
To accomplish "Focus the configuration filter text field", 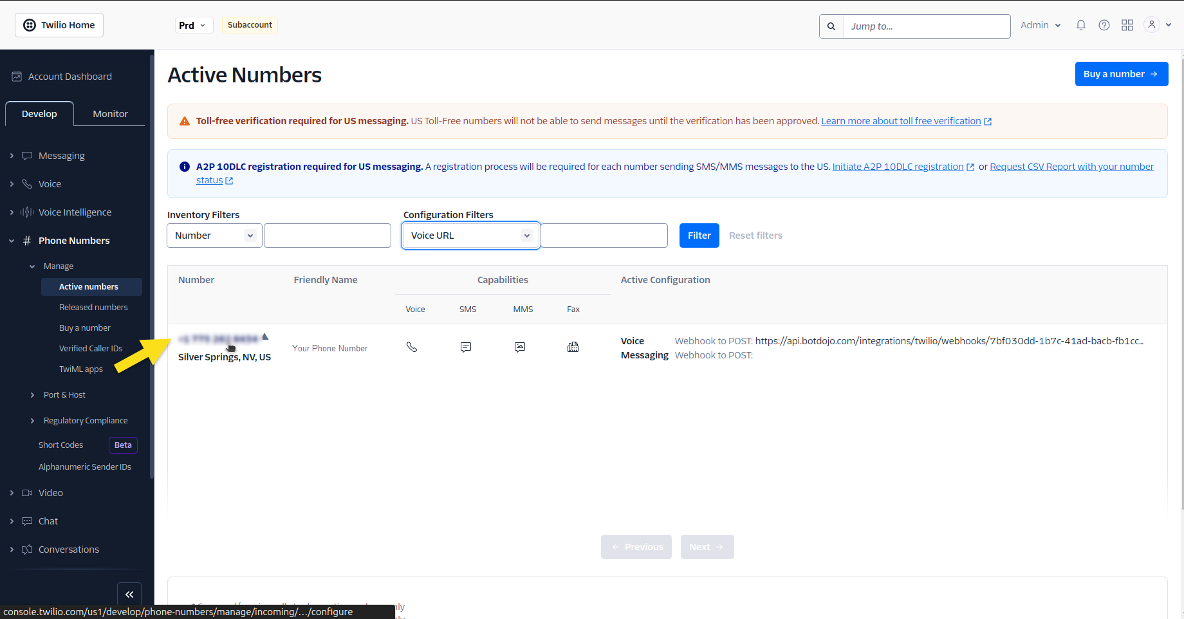I will pyautogui.click(x=604, y=236).
